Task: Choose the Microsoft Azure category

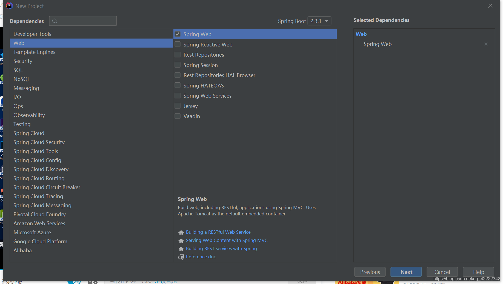Action: 92,232
